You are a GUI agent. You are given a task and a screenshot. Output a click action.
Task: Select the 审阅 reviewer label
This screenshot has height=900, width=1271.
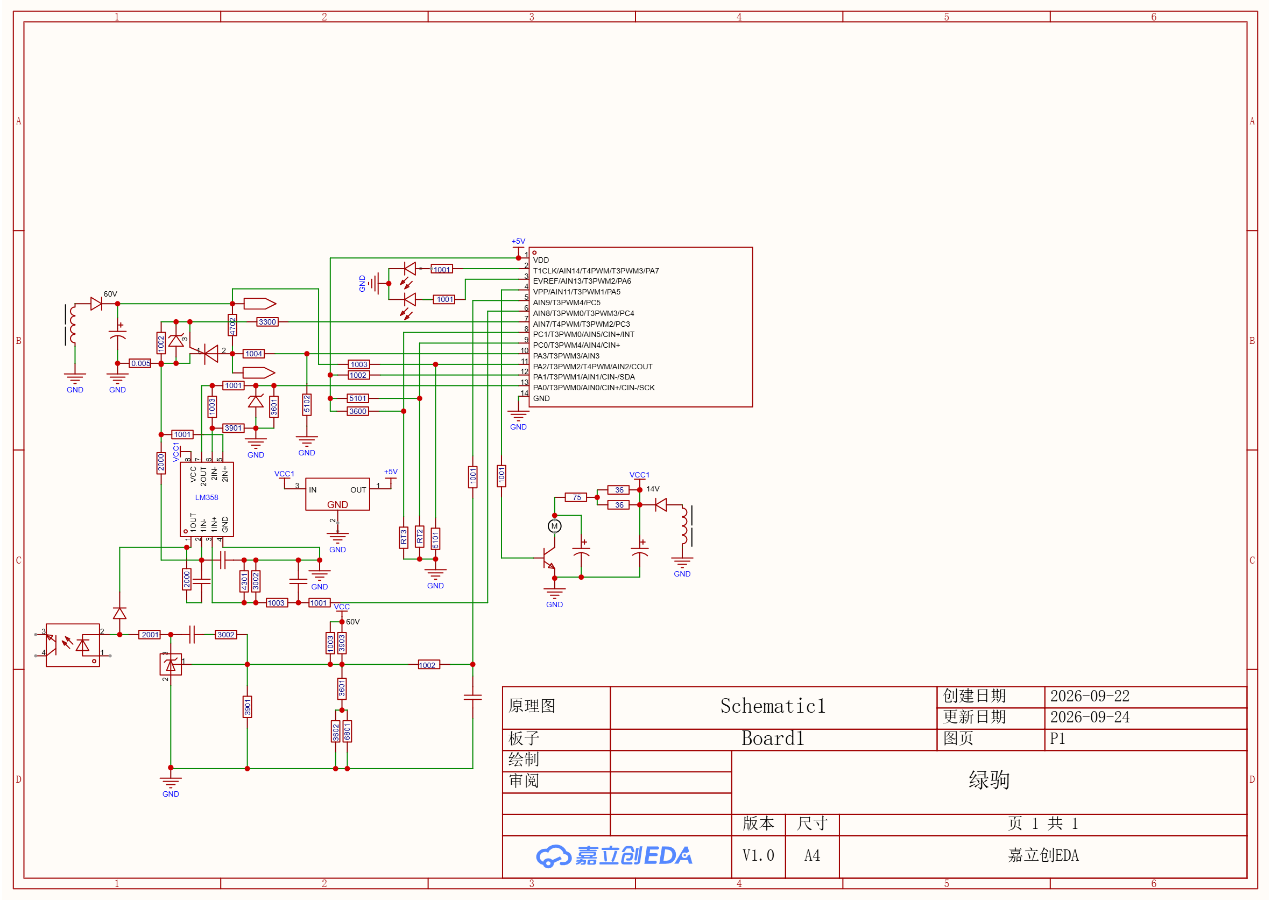point(524,782)
